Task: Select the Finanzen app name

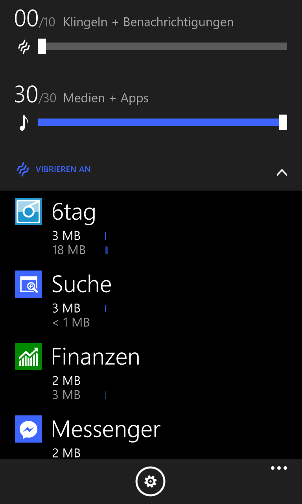Action: (96, 357)
